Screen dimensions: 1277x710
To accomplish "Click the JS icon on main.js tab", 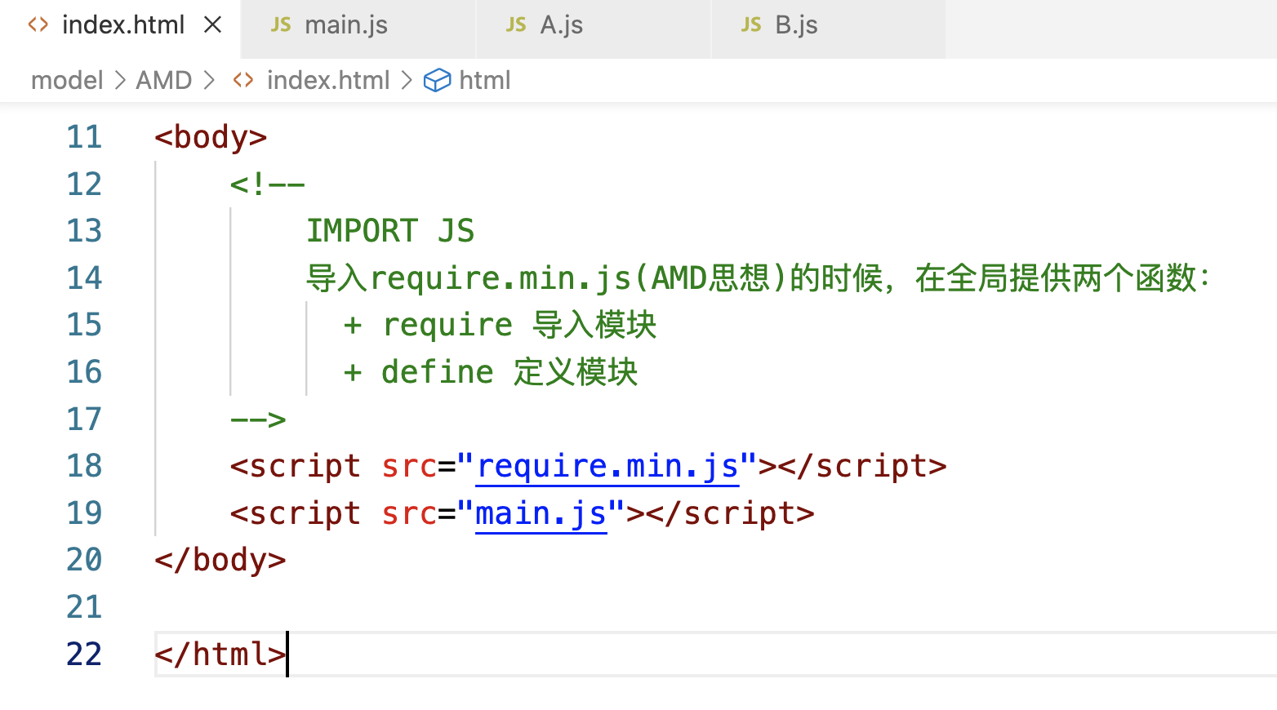I will pos(281,25).
